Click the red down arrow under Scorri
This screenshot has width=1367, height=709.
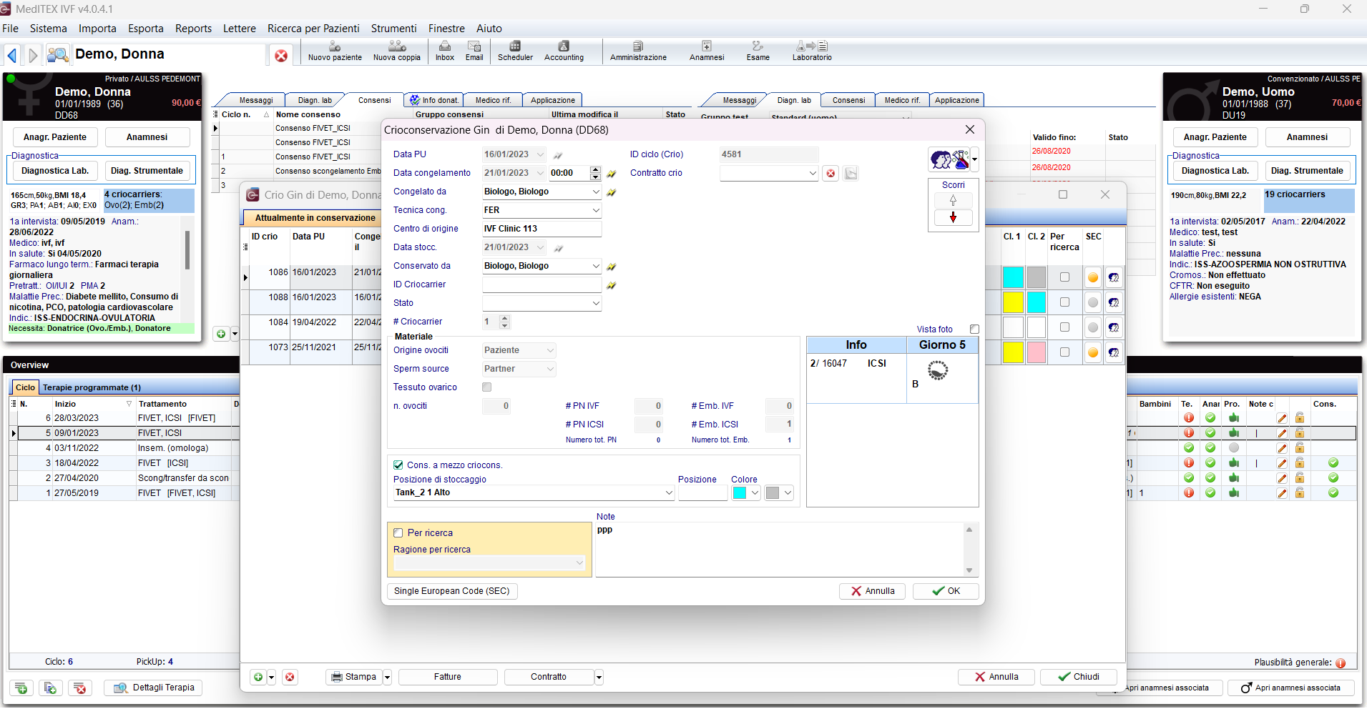click(953, 217)
